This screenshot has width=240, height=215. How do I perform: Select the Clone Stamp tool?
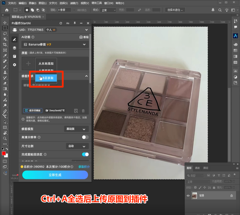pyautogui.click(x=5, y=72)
